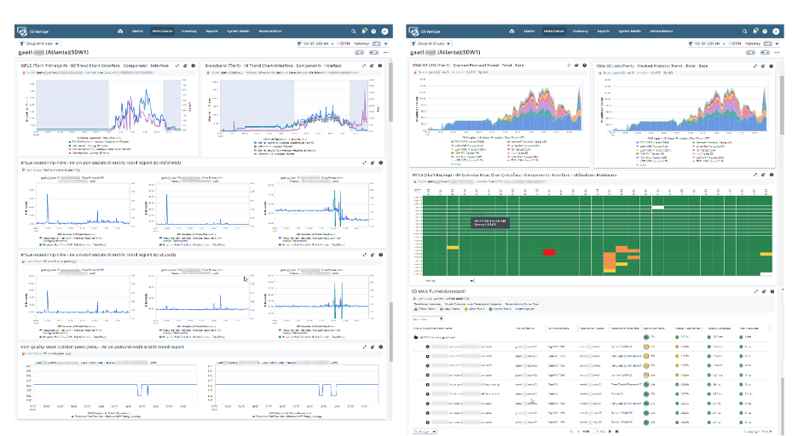Open settings gear on MPLS Primary IN chart
Screen dimensions: 798x436
[x=185, y=65]
